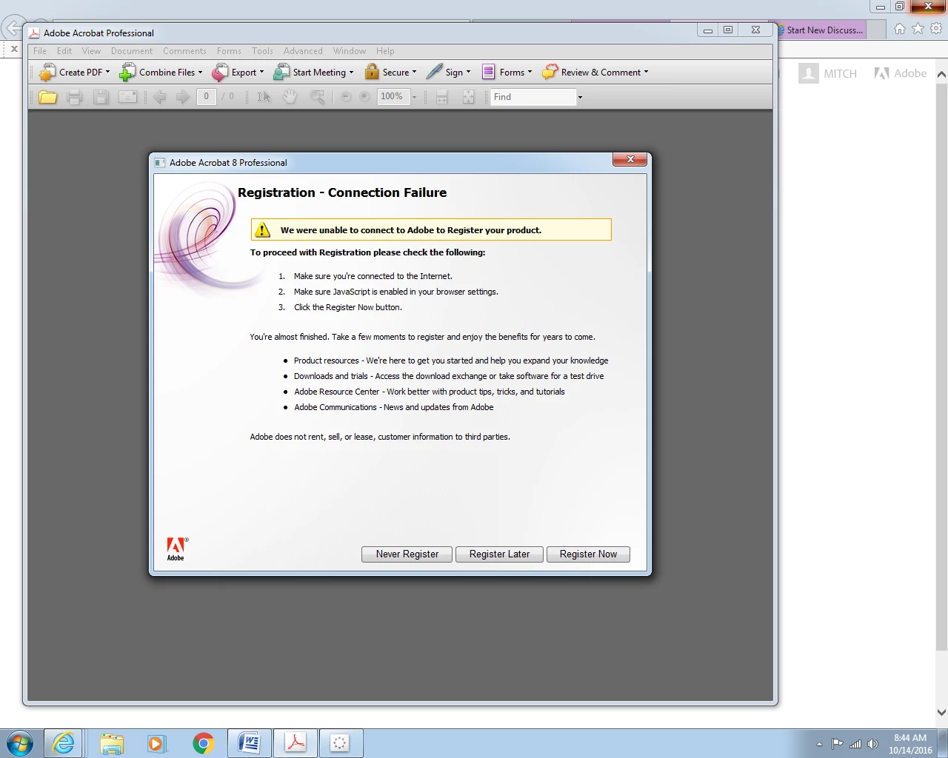Choose the Marquee Zoom tool icon
The image size is (948, 758).
pyautogui.click(x=317, y=97)
